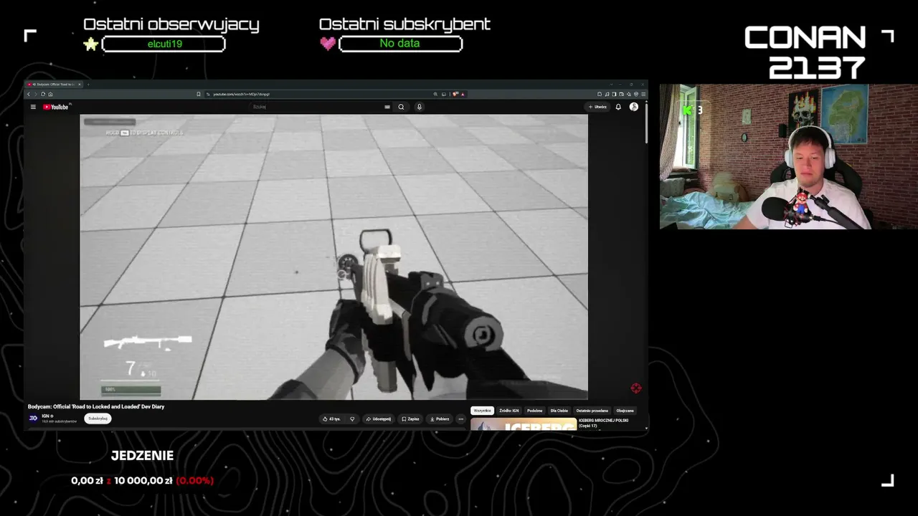Image resolution: width=918 pixels, height=516 pixels.
Task: Open a new browser tab
Action: [88, 85]
